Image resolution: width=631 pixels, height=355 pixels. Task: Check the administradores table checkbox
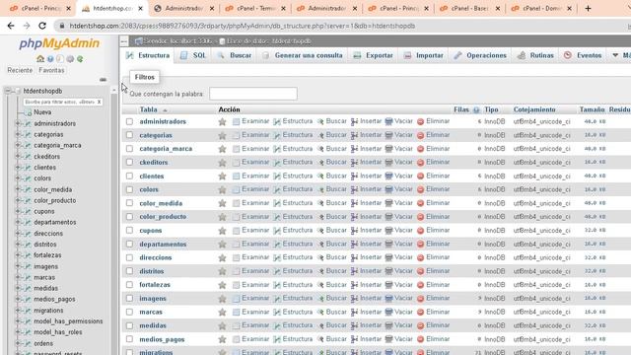click(x=129, y=121)
